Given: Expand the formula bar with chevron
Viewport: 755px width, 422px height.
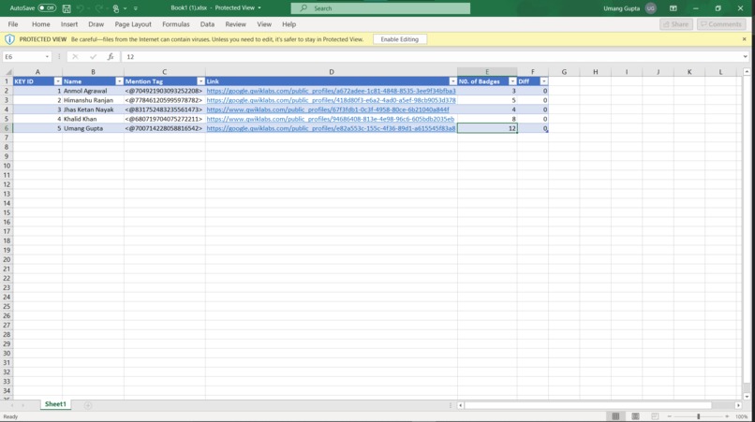Looking at the screenshot, I should pyautogui.click(x=745, y=57).
